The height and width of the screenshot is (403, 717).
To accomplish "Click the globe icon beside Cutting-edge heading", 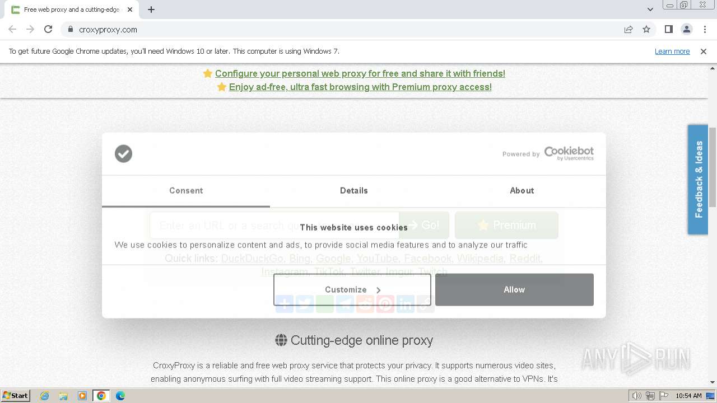I will pyautogui.click(x=281, y=340).
